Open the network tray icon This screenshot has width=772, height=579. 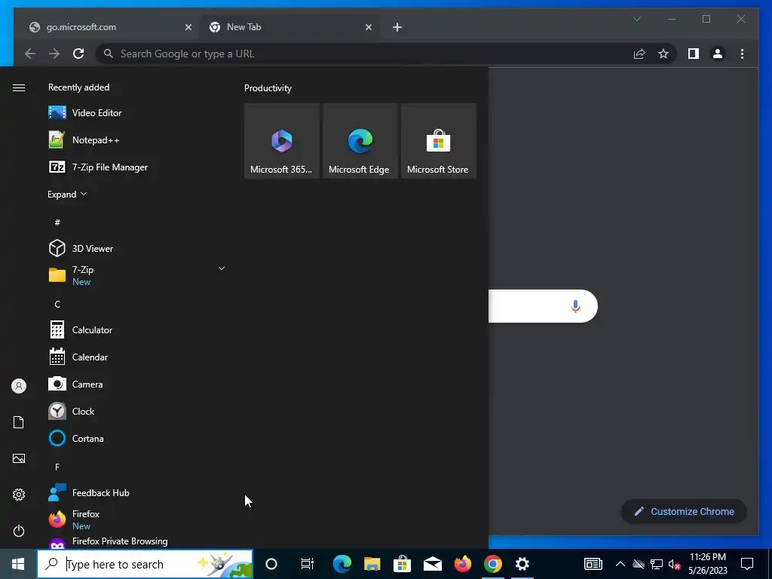point(657,564)
